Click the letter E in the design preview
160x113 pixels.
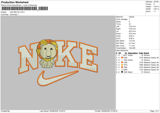88,57
